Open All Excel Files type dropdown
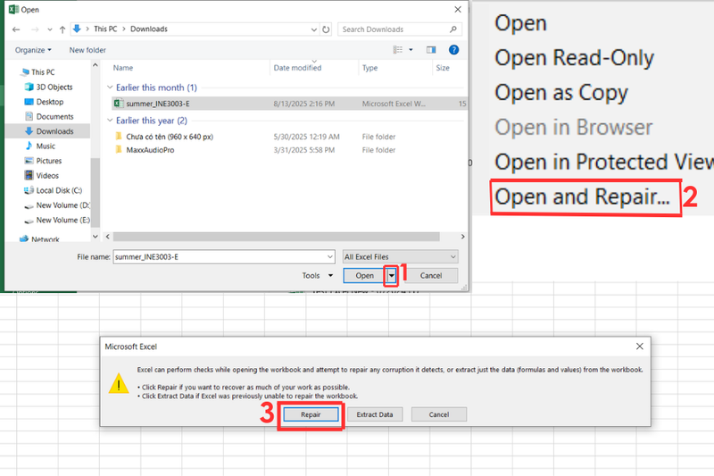Screen dimensions: 714x476 pyautogui.click(x=400, y=257)
